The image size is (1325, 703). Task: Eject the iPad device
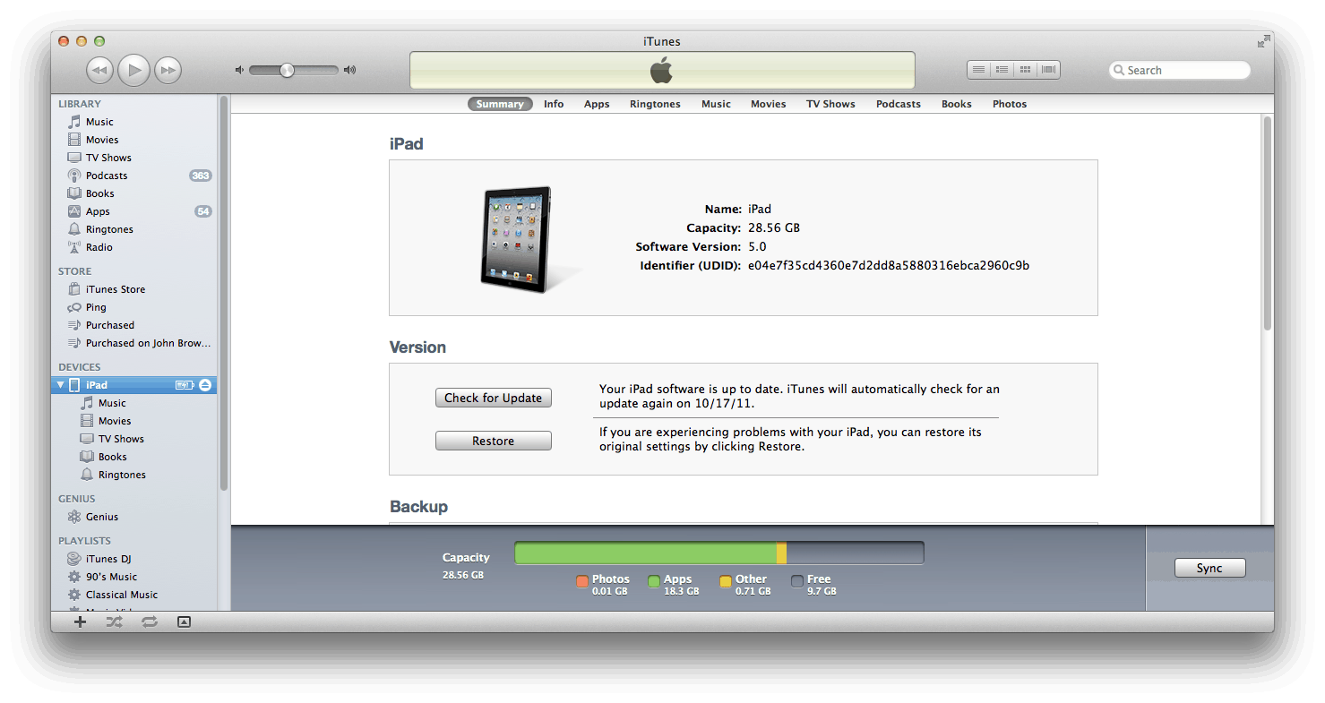[x=205, y=385]
